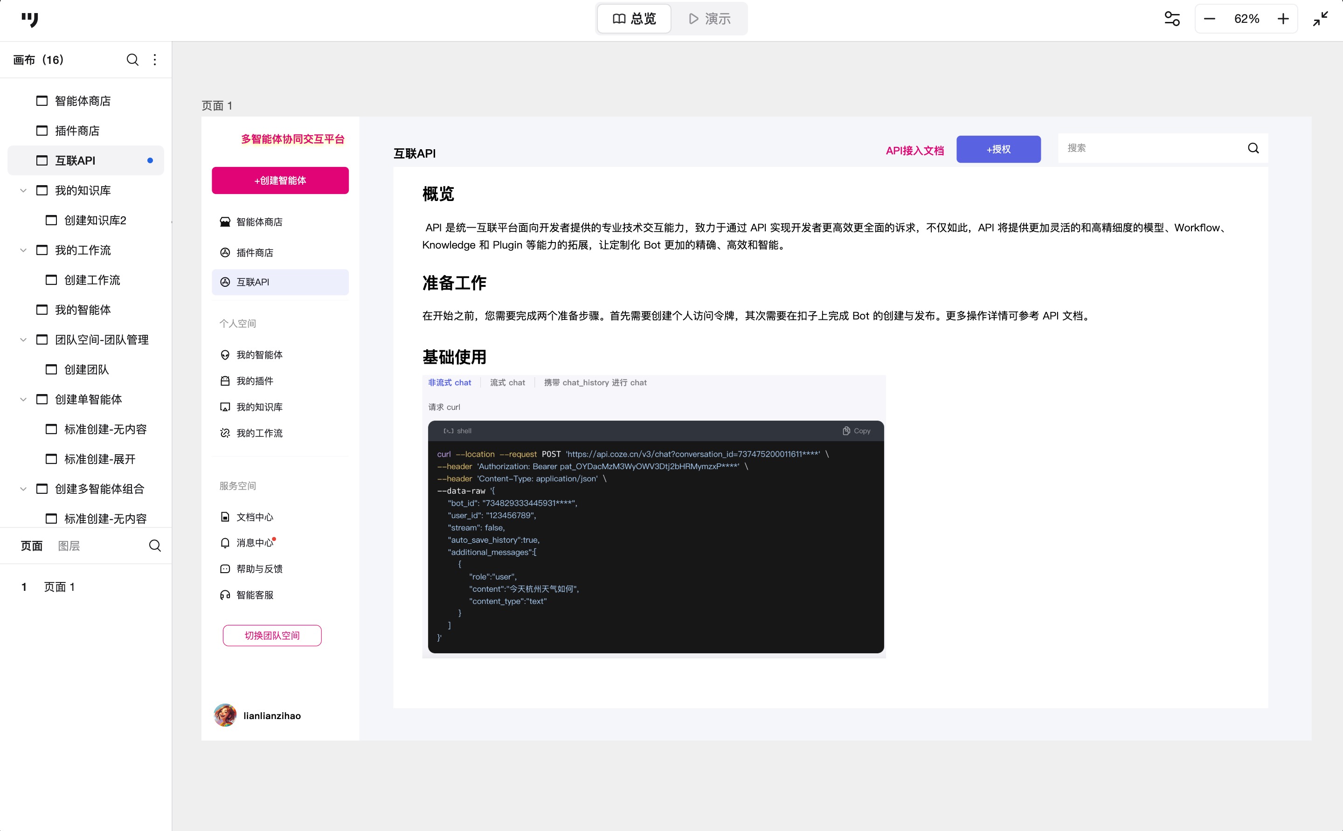Screen dimensions: 1343x831
Task: Click the canvas search magnifier icon
Action: (132, 59)
